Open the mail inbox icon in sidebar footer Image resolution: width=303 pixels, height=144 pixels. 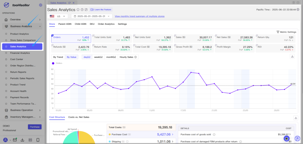tap(15, 140)
